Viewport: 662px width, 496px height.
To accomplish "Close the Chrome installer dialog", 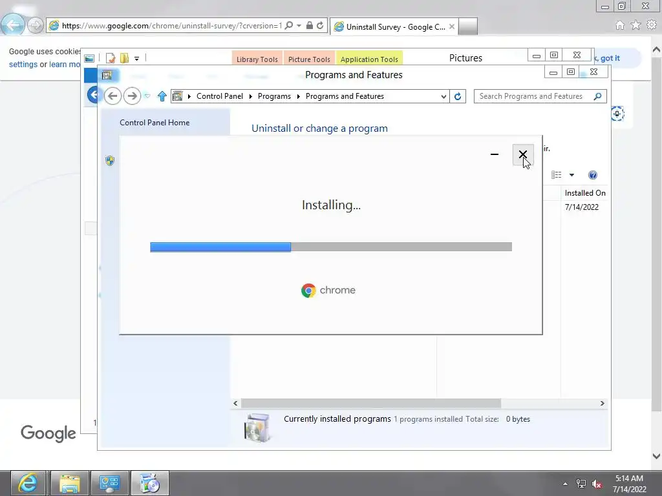I will click(x=522, y=155).
